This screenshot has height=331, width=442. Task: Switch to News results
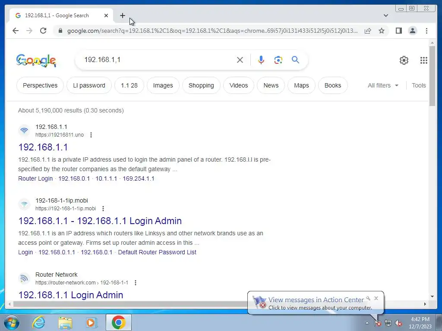(271, 85)
